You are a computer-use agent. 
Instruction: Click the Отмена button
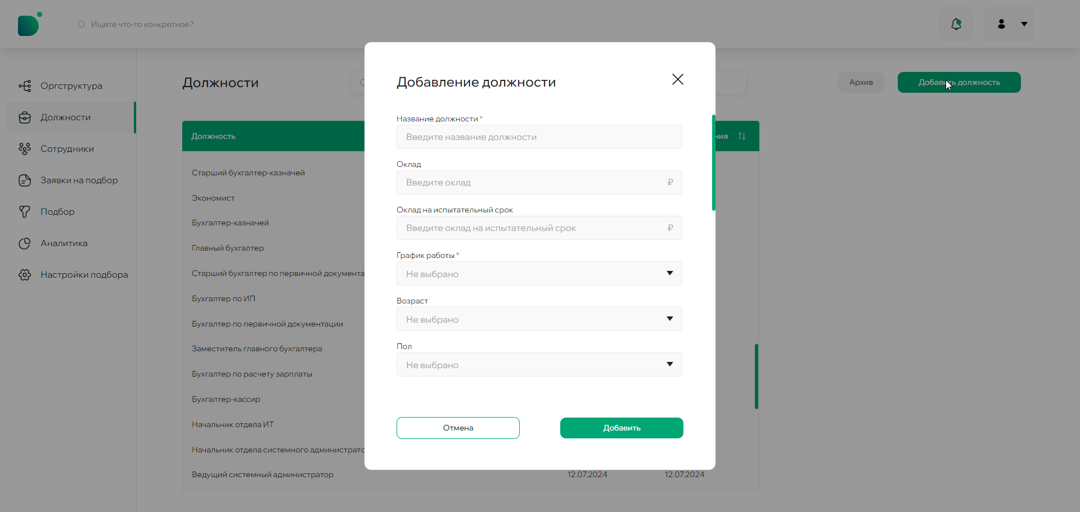click(x=458, y=428)
